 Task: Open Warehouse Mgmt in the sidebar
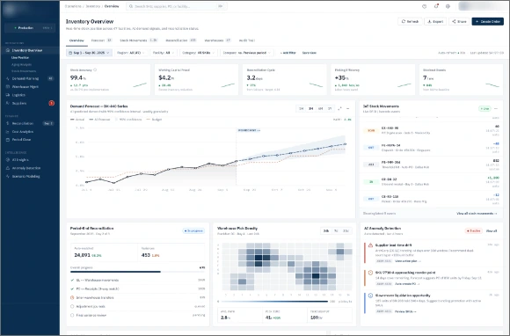click(x=30, y=87)
